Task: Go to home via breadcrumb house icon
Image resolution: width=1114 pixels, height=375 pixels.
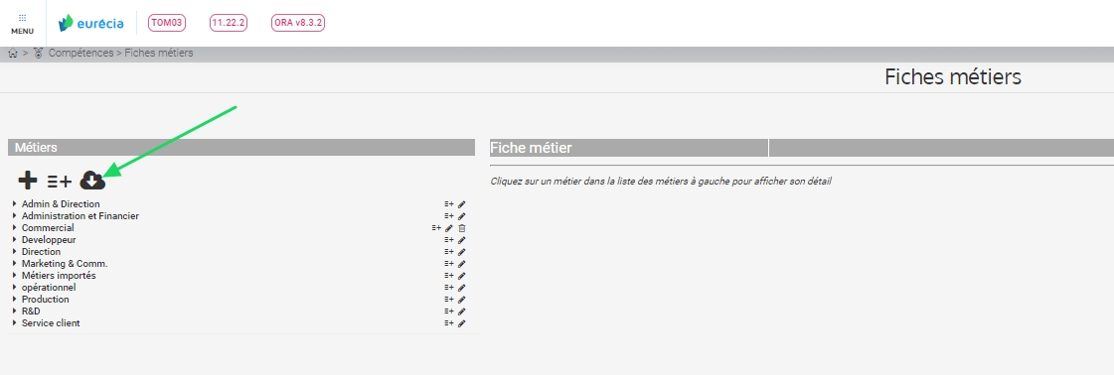Action: pyautogui.click(x=13, y=54)
